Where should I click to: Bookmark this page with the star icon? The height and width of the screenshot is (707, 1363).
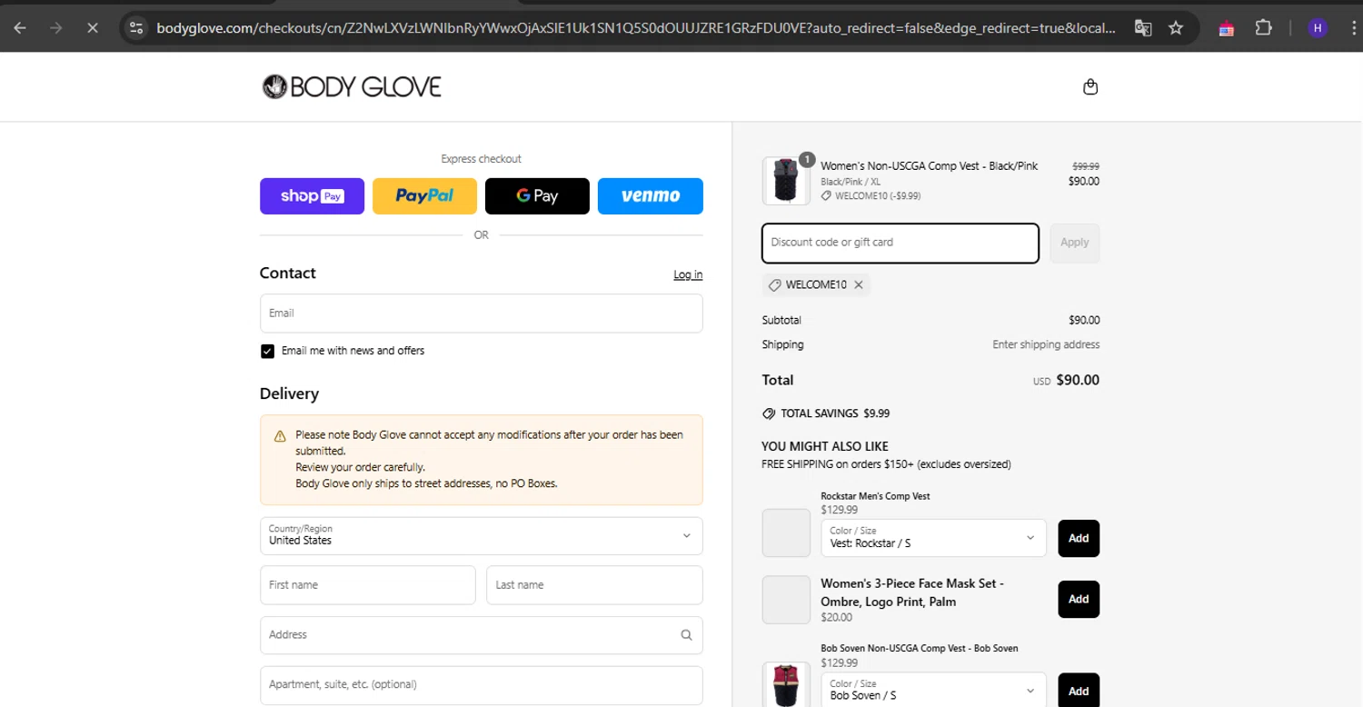pyautogui.click(x=1176, y=28)
